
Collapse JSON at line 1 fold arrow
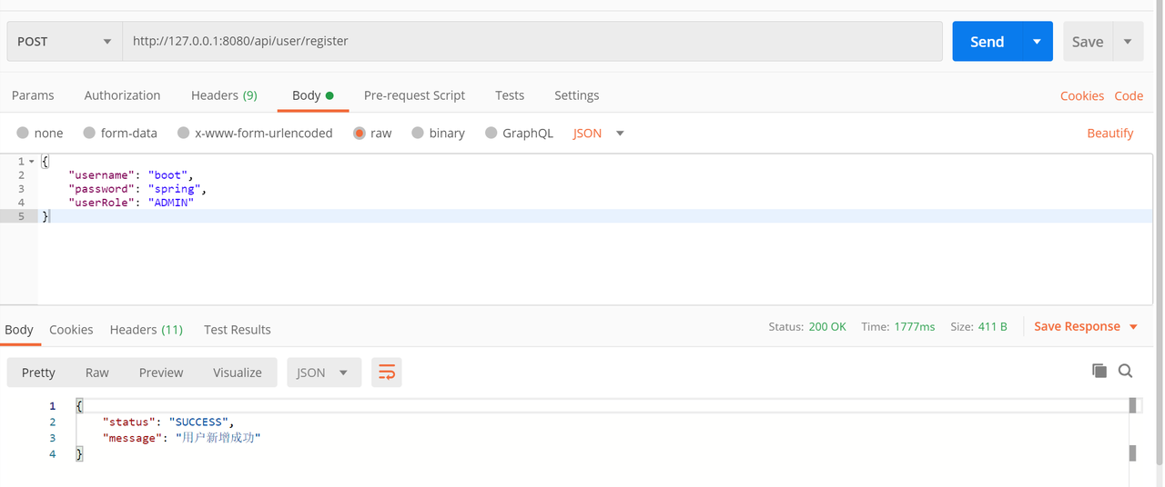click(x=32, y=162)
